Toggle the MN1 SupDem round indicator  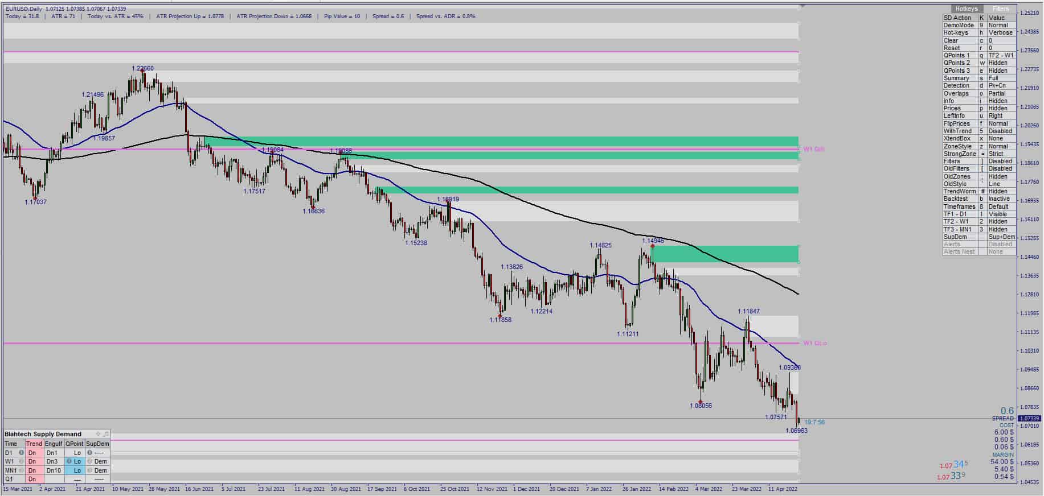click(89, 470)
